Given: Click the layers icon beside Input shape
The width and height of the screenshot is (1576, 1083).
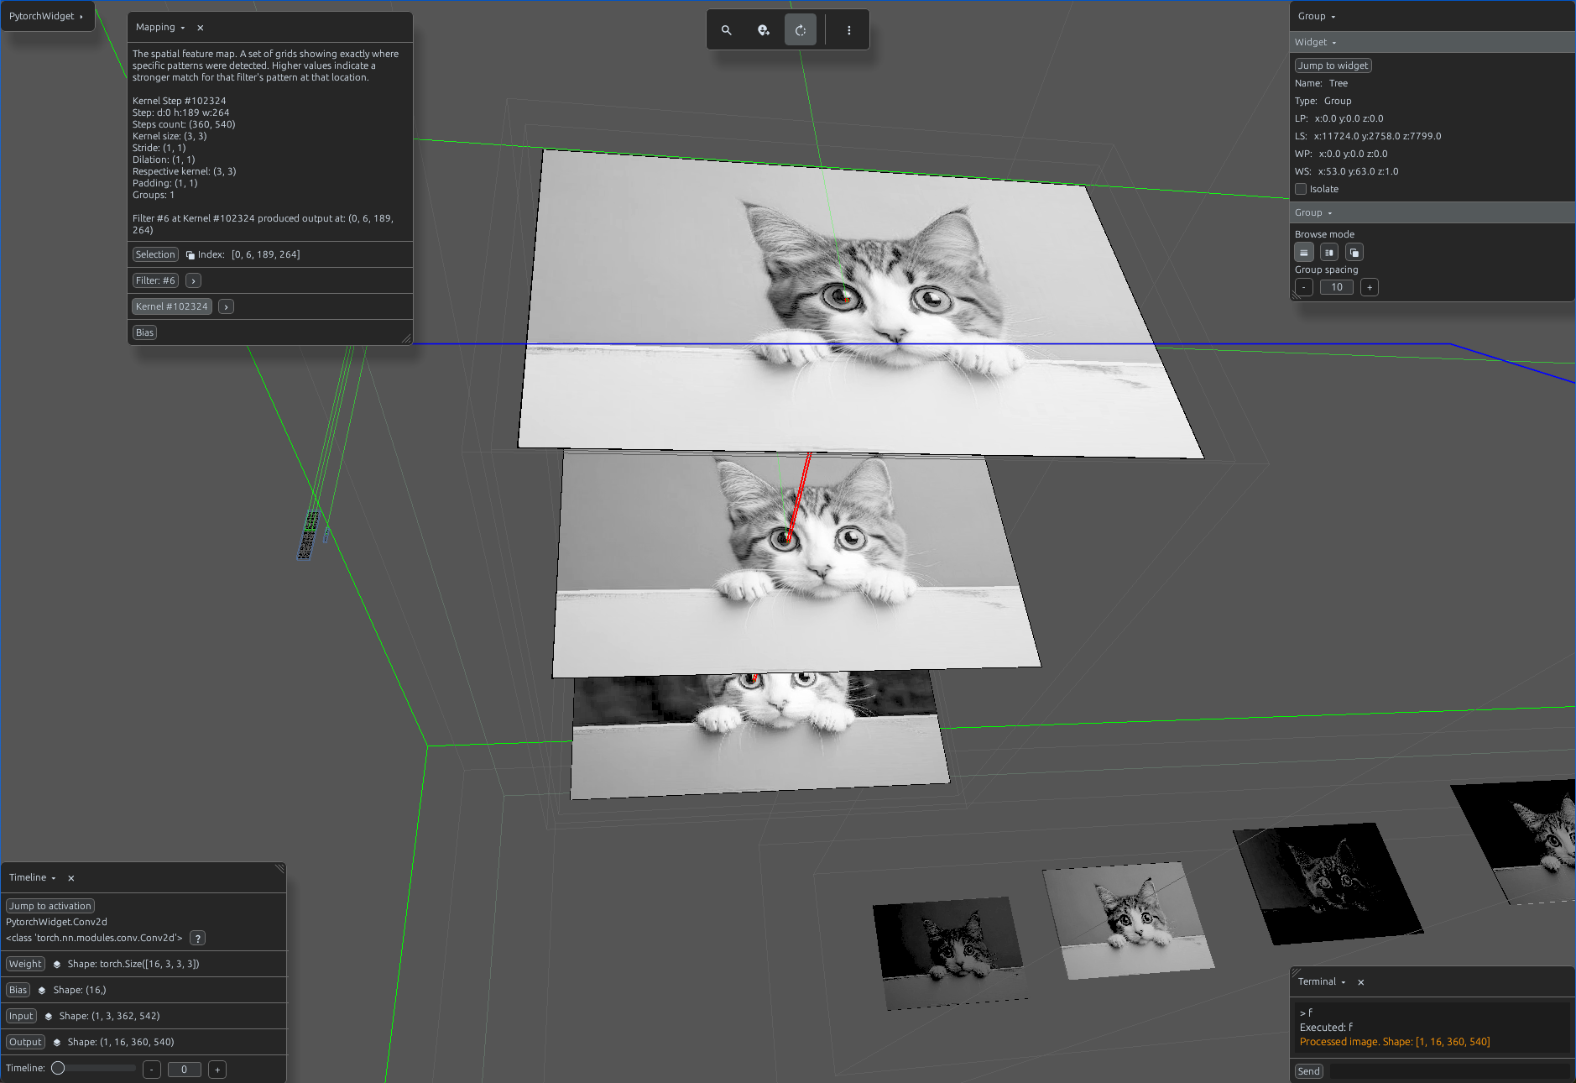Looking at the screenshot, I should [49, 1017].
